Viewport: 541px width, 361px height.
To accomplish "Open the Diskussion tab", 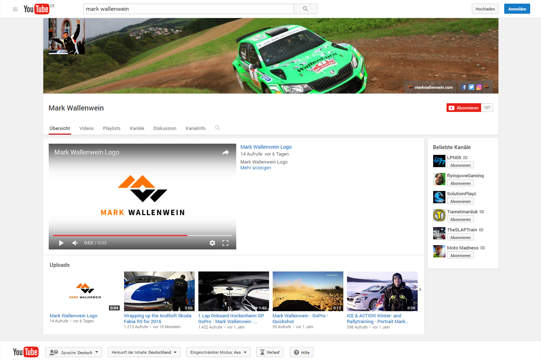I will (165, 129).
